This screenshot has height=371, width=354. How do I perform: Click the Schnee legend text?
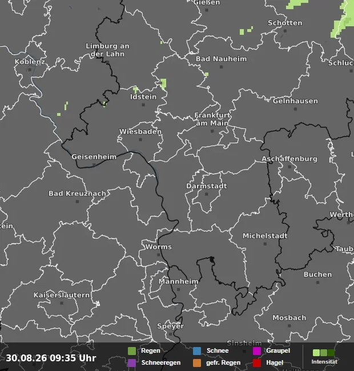coord(218,350)
